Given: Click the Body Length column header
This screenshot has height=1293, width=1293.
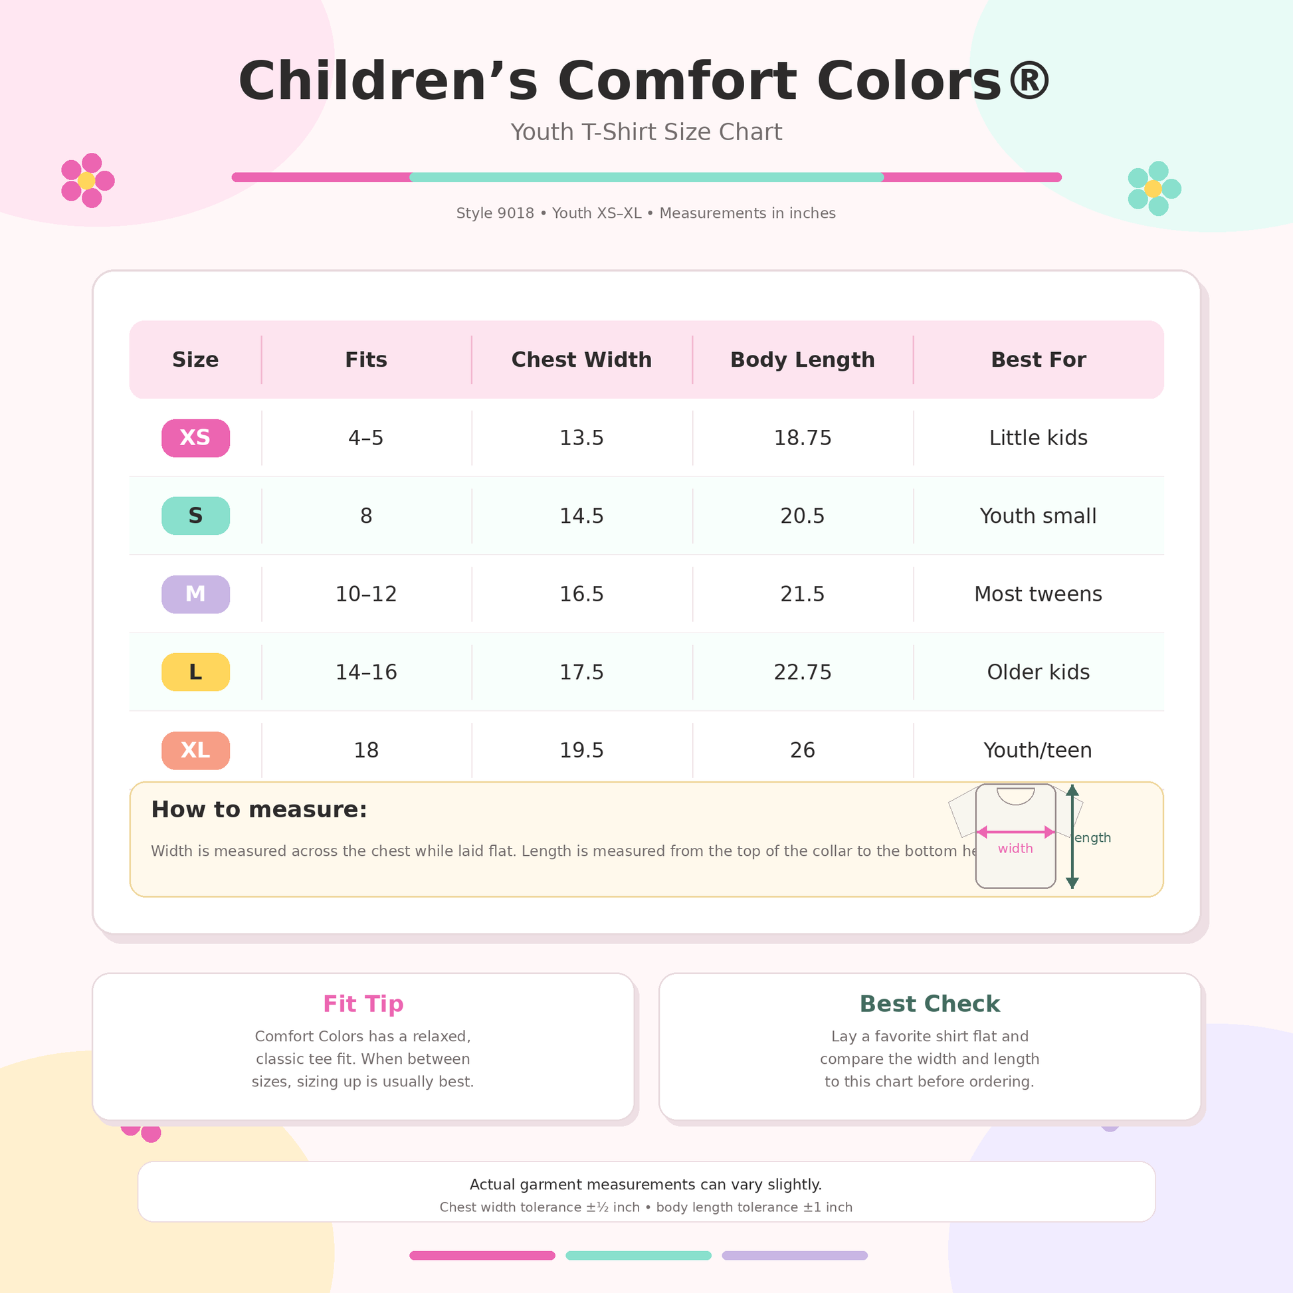Looking at the screenshot, I should tap(803, 359).
